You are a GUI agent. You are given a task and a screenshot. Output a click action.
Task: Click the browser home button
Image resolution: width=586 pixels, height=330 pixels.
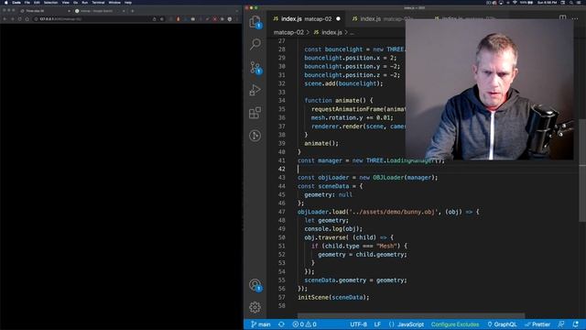27,18
